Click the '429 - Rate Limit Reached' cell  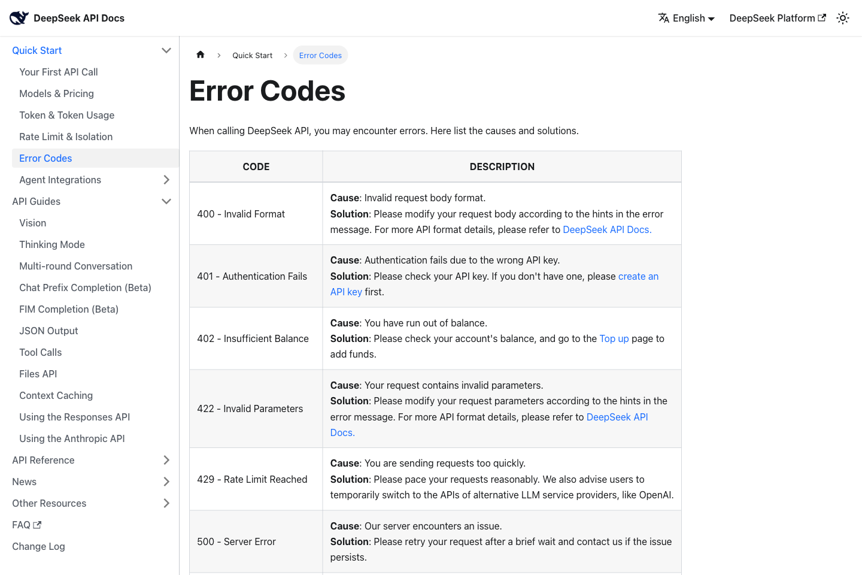[256, 479]
